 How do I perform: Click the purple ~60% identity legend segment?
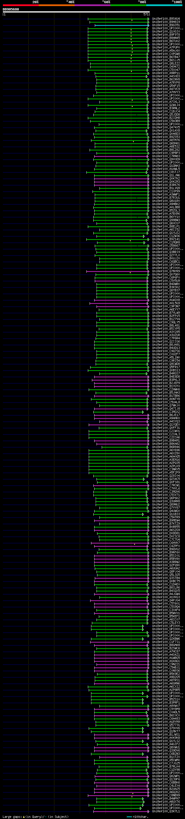pyautogui.click(x=92, y=5)
